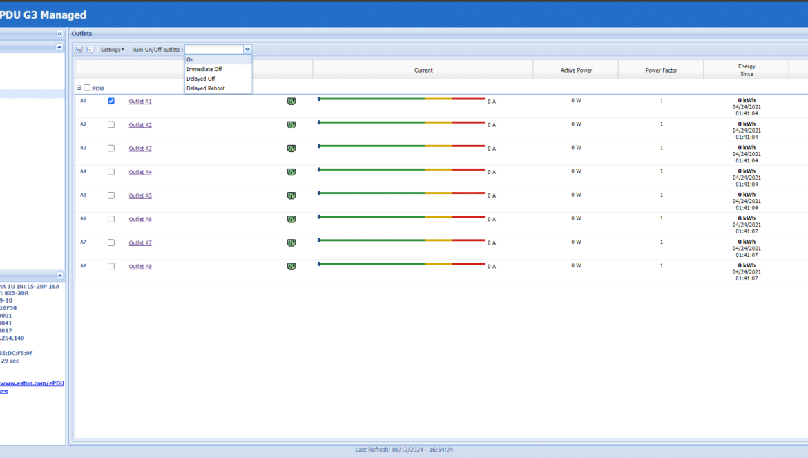808x458 pixels.
Task: Click the Outlet A5 power status icon
Action: click(x=291, y=195)
